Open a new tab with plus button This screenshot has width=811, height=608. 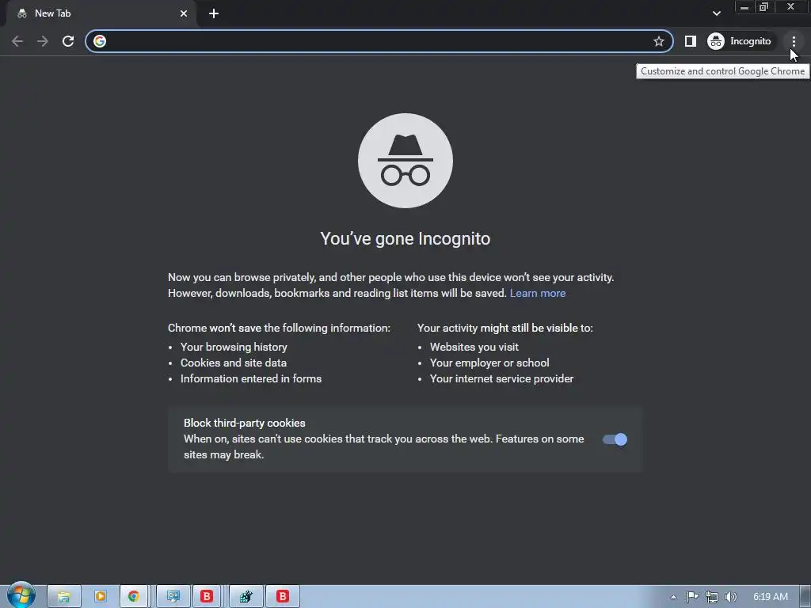click(214, 13)
